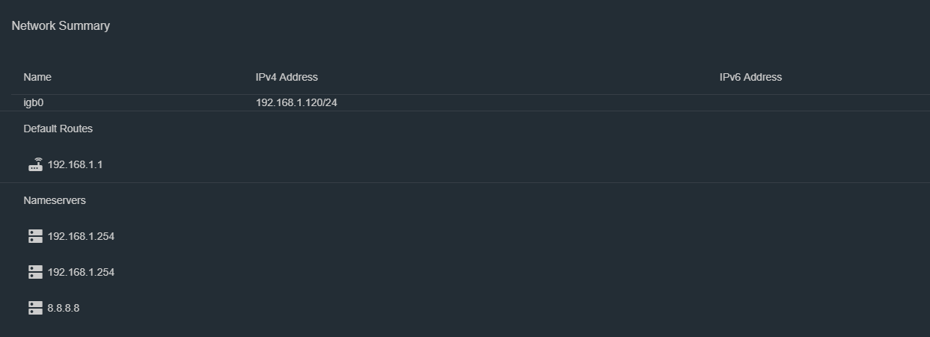Click the divider line above the Nameservers section

[465, 182]
